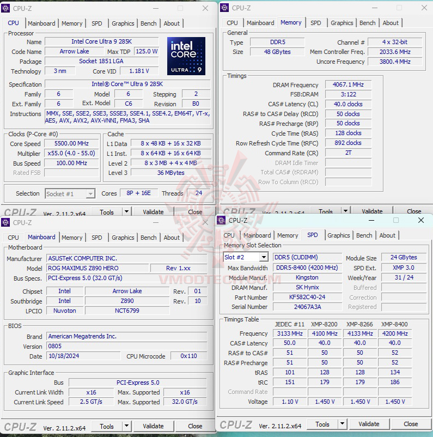Click Close button in Mainboard window

pos(195,426)
